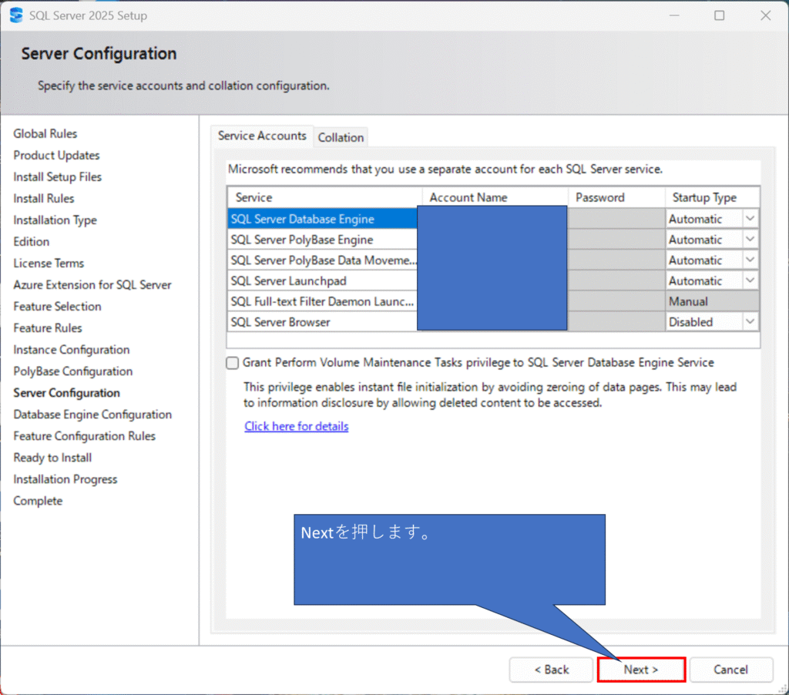Enable Grant Perform Volume Maintenance Tasks checkbox
This screenshot has width=789, height=695.
pyautogui.click(x=232, y=363)
